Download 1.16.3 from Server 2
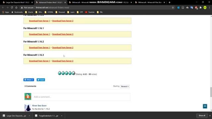 tap(63, 61)
